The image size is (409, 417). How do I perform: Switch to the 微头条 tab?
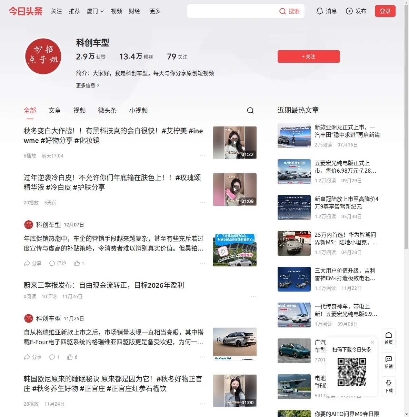(108, 110)
